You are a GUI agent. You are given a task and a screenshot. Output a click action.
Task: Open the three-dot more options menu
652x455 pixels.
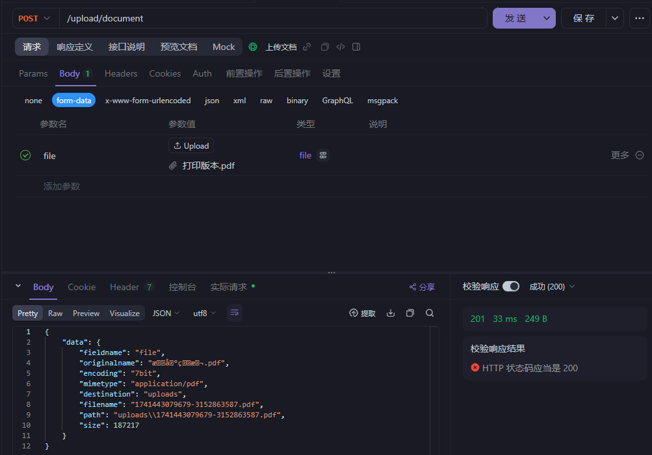tap(640, 18)
